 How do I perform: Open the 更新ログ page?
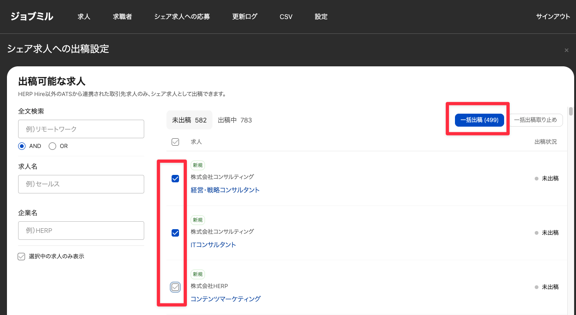click(245, 17)
